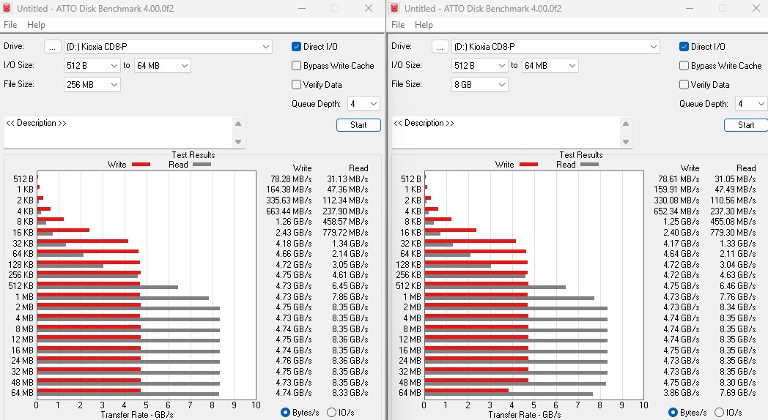
Task: Enable Bypass Write Cache in right window
Action: pos(684,66)
